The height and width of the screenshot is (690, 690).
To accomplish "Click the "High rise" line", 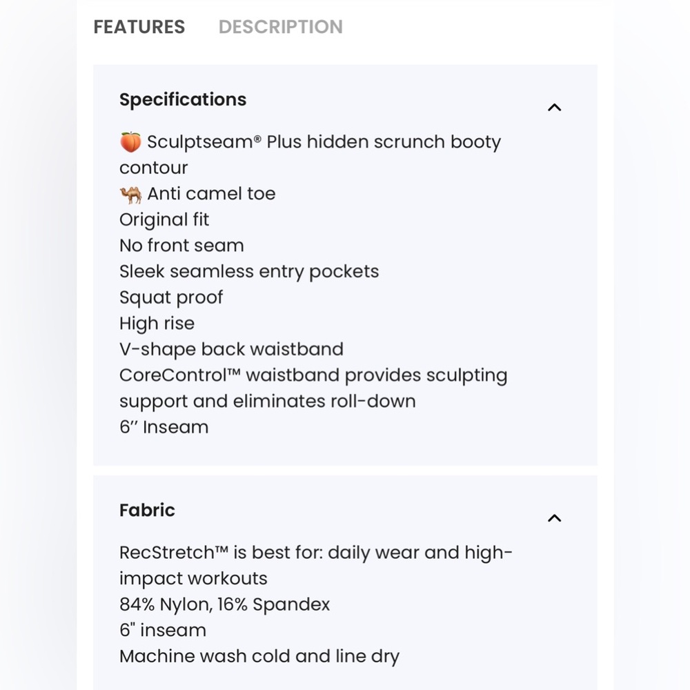I will pyautogui.click(x=157, y=324).
